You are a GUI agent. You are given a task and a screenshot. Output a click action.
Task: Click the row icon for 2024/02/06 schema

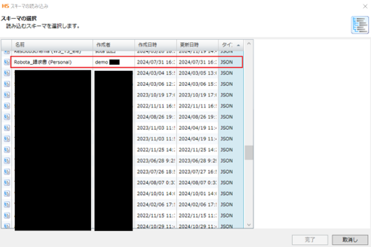(x=6, y=205)
